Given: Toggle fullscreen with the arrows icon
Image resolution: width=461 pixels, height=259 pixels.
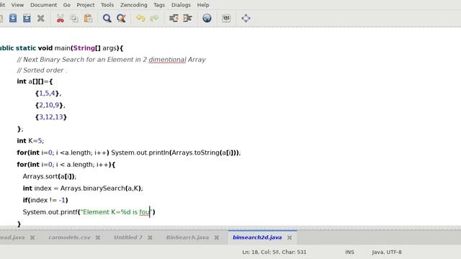Looking at the screenshot, I should click(246, 18).
